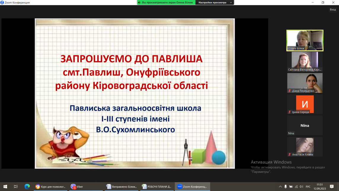Image resolution: width=339 pixels, height=191 pixels.
Task: Switch the РУС input language indicator
Action: [x=308, y=187]
